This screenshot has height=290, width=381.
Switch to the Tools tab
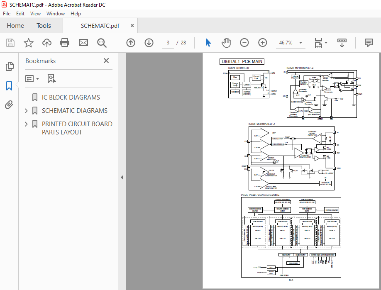tap(44, 25)
